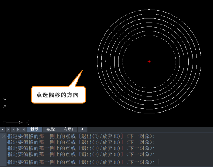Switch to the 模型 tab
The width and height of the screenshot is (213, 167).
pyautogui.click(x=34, y=130)
